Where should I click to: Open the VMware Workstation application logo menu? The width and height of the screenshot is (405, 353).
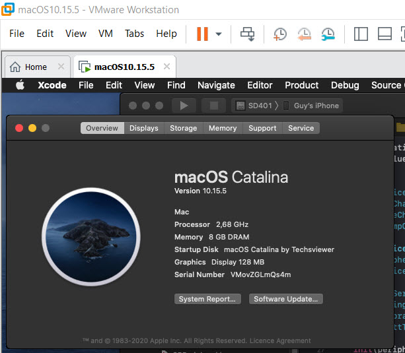pos(7,9)
